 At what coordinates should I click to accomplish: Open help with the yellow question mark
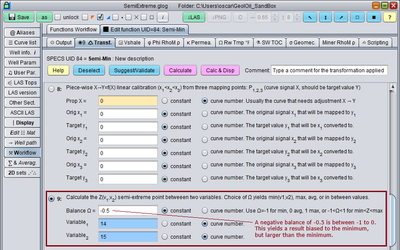tap(390, 17)
